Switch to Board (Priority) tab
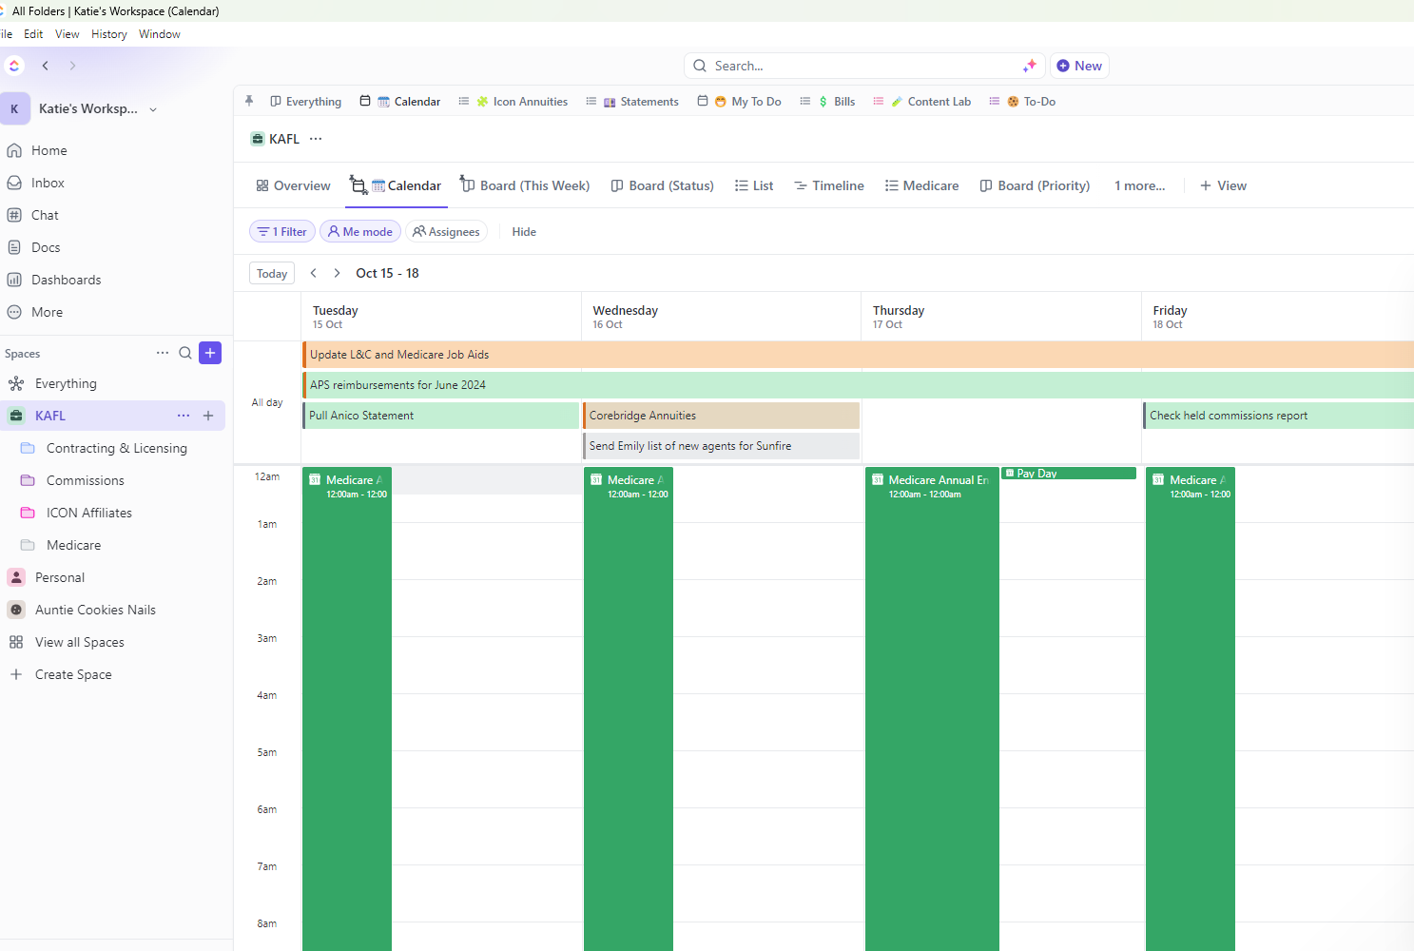This screenshot has width=1414, height=951. tap(1035, 185)
